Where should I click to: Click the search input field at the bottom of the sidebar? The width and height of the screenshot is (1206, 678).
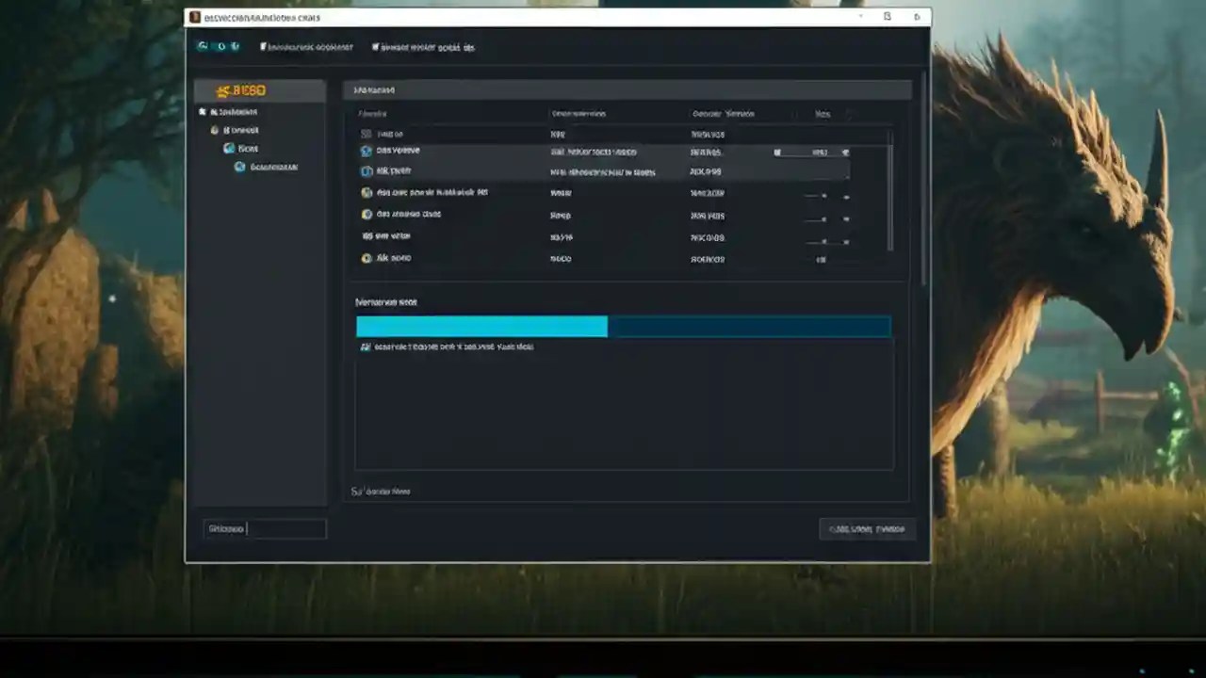tap(264, 528)
